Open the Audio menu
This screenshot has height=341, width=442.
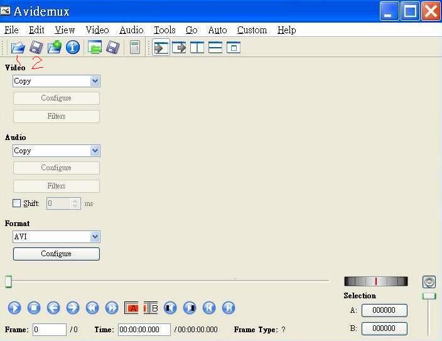click(x=131, y=30)
